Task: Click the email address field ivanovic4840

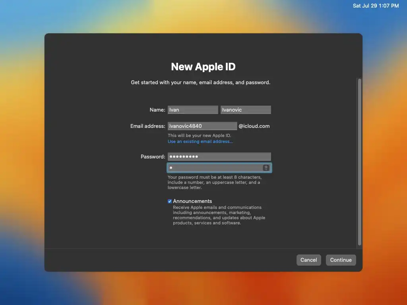Action: click(x=202, y=126)
